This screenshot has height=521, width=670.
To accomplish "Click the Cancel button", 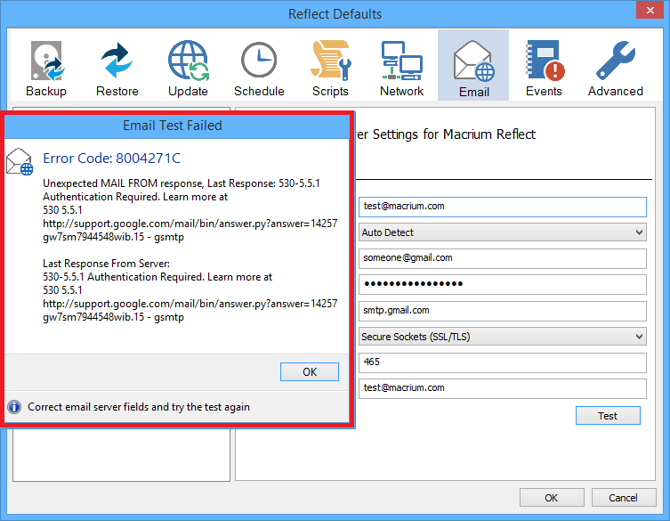I will point(624,498).
